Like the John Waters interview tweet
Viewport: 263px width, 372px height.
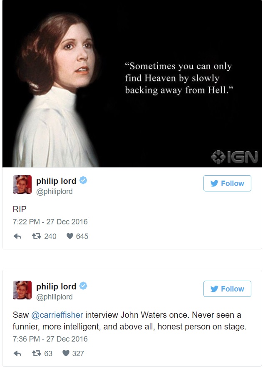(x=66, y=353)
